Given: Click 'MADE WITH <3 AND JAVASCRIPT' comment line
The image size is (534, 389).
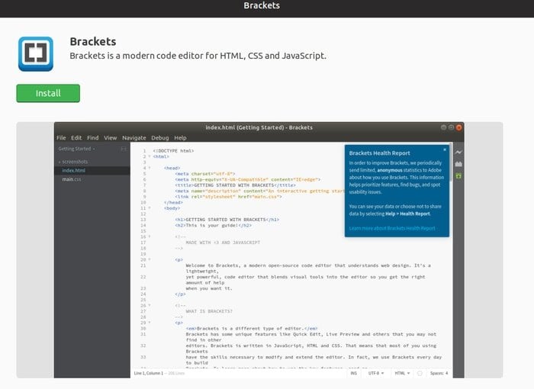Looking at the screenshot, I should [x=223, y=243].
